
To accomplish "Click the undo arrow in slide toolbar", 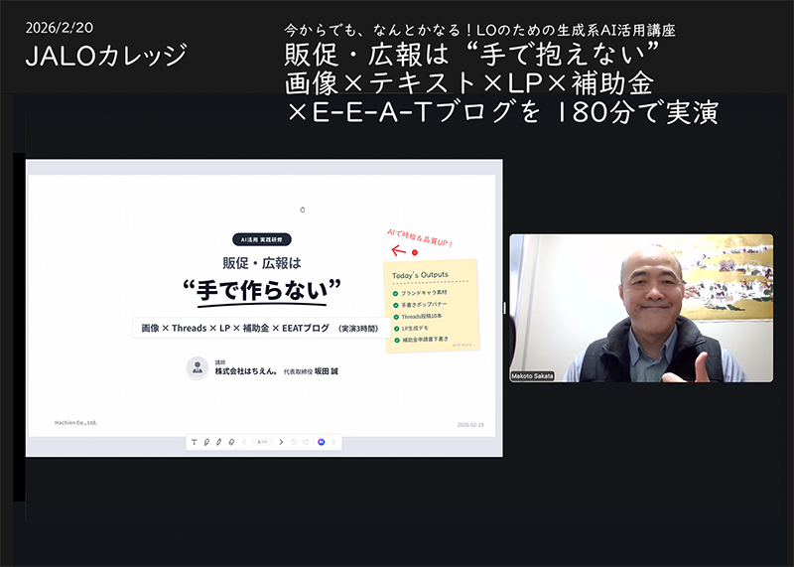I will pos(294,442).
